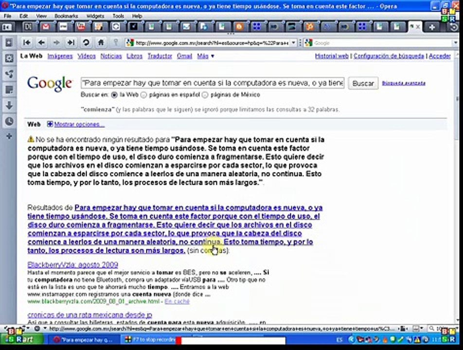This screenshot has width=463, height=350.
Task: Click the Rewind navigation button
Action: [x=27, y=43]
